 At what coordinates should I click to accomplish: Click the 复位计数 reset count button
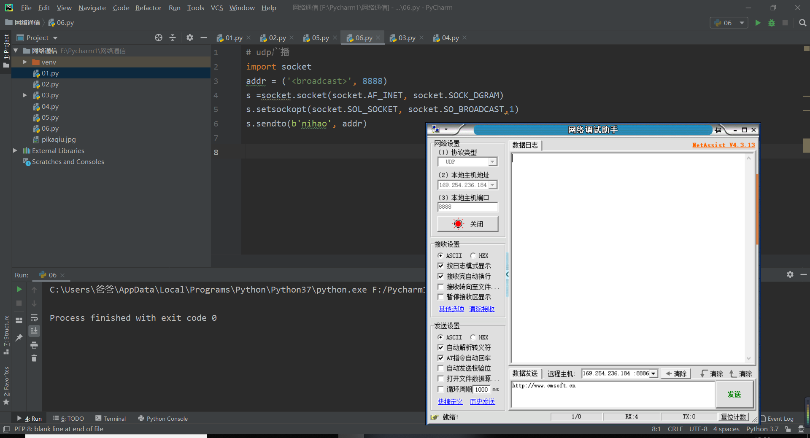click(x=733, y=417)
